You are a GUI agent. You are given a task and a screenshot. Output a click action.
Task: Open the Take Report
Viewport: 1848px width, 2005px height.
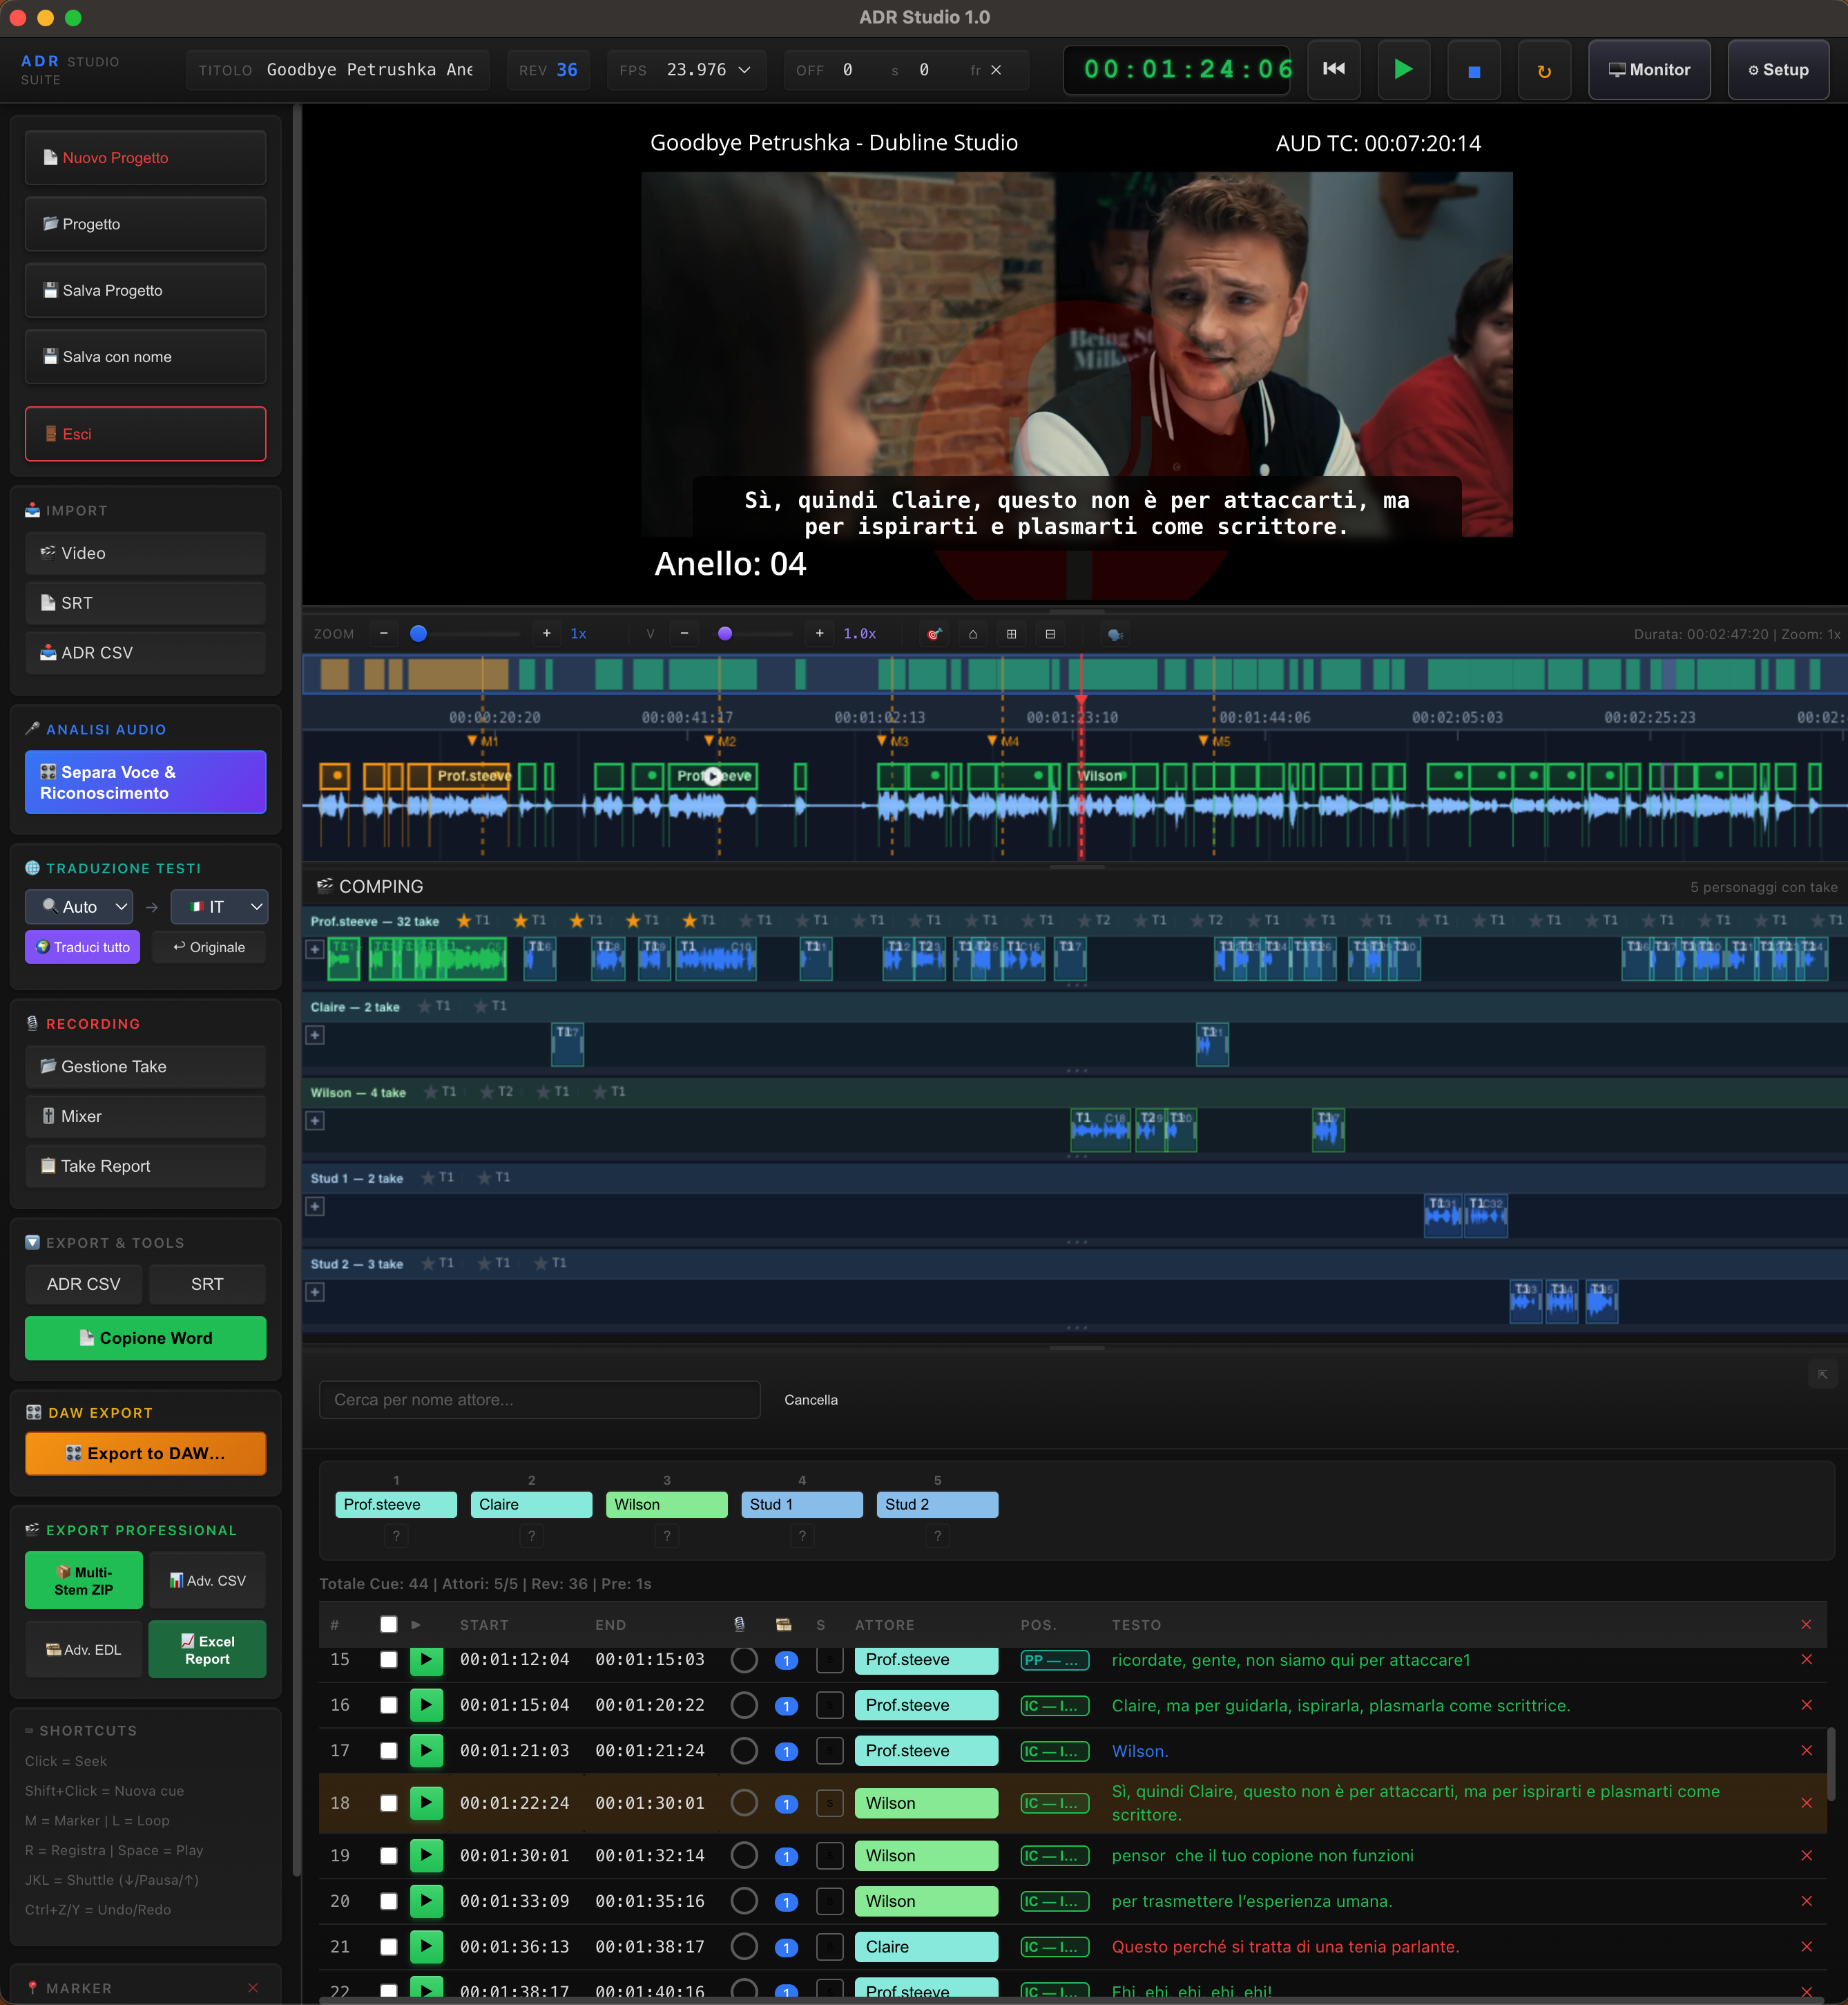pyautogui.click(x=146, y=1166)
